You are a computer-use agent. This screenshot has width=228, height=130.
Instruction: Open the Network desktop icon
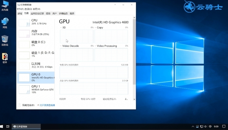click(x=5, y=23)
